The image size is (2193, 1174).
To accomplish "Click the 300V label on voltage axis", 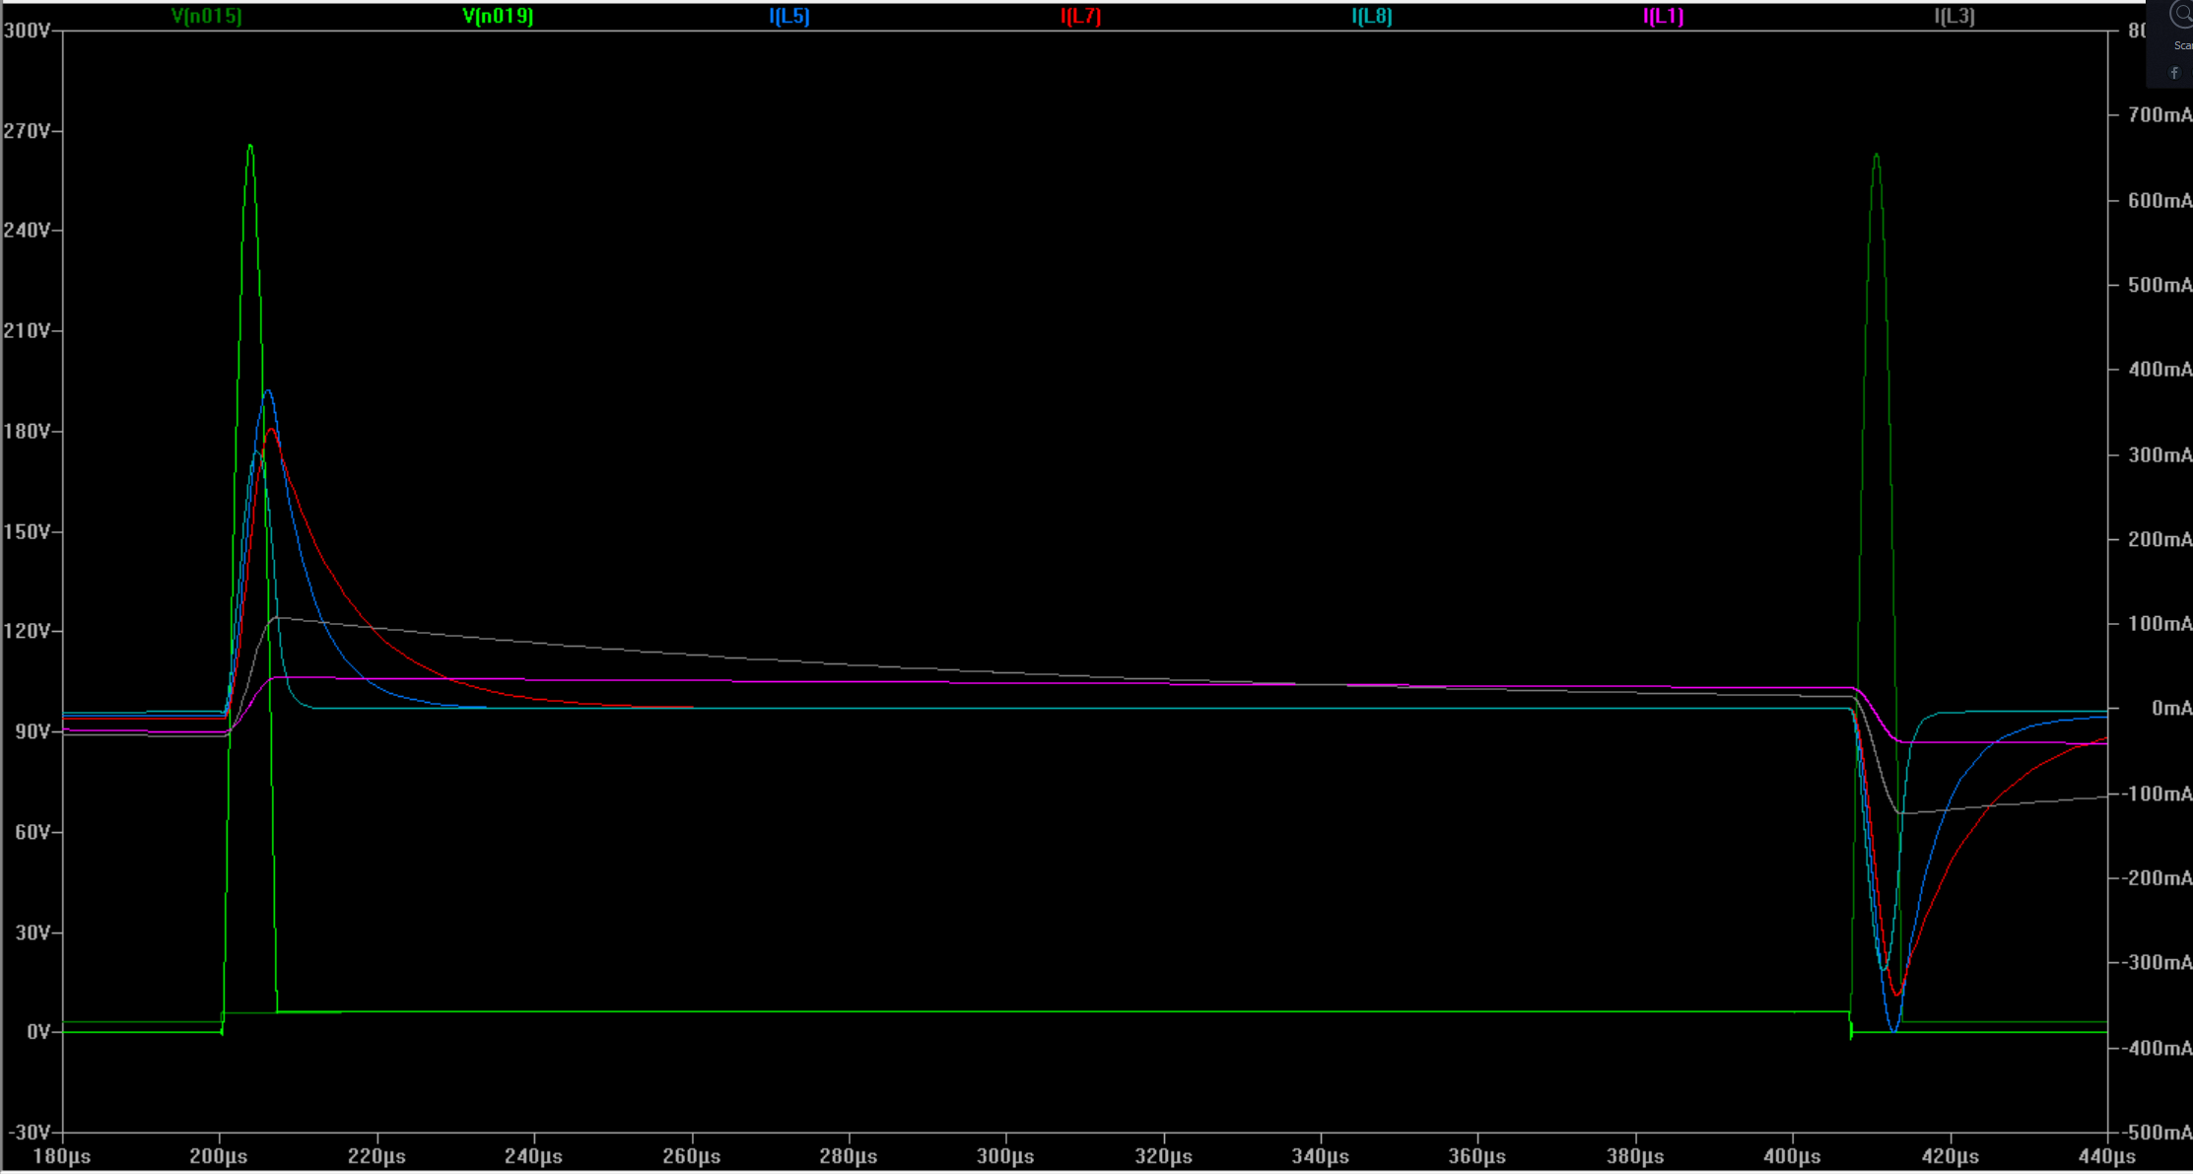I will tap(28, 31).
